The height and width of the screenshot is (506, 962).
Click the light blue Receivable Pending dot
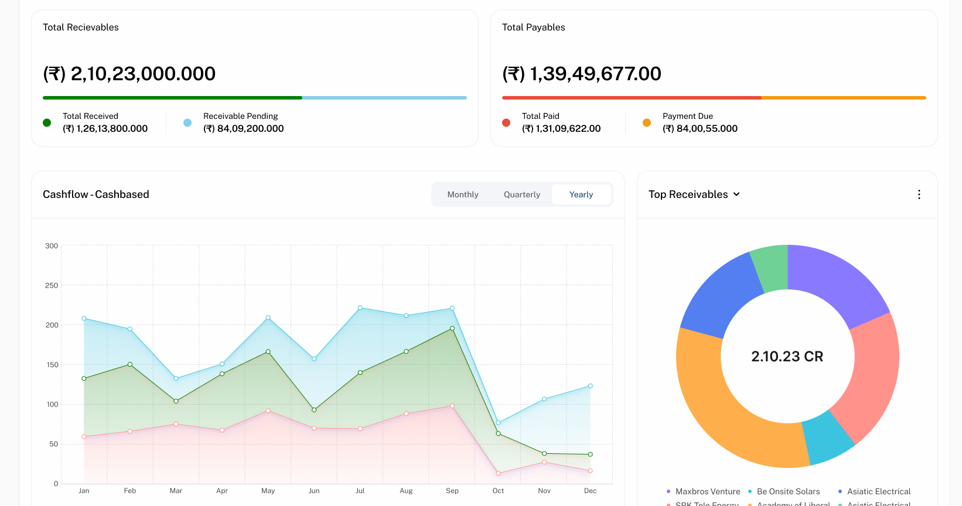(x=187, y=122)
